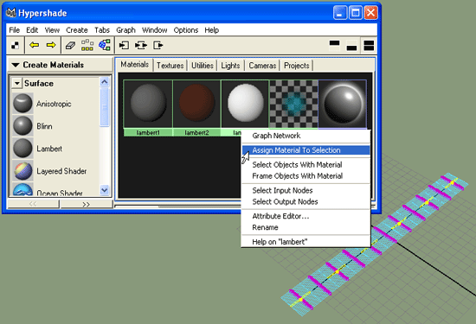Click the Output Connections toolbar icon
476x324 pixels.
click(x=158, y=46)
